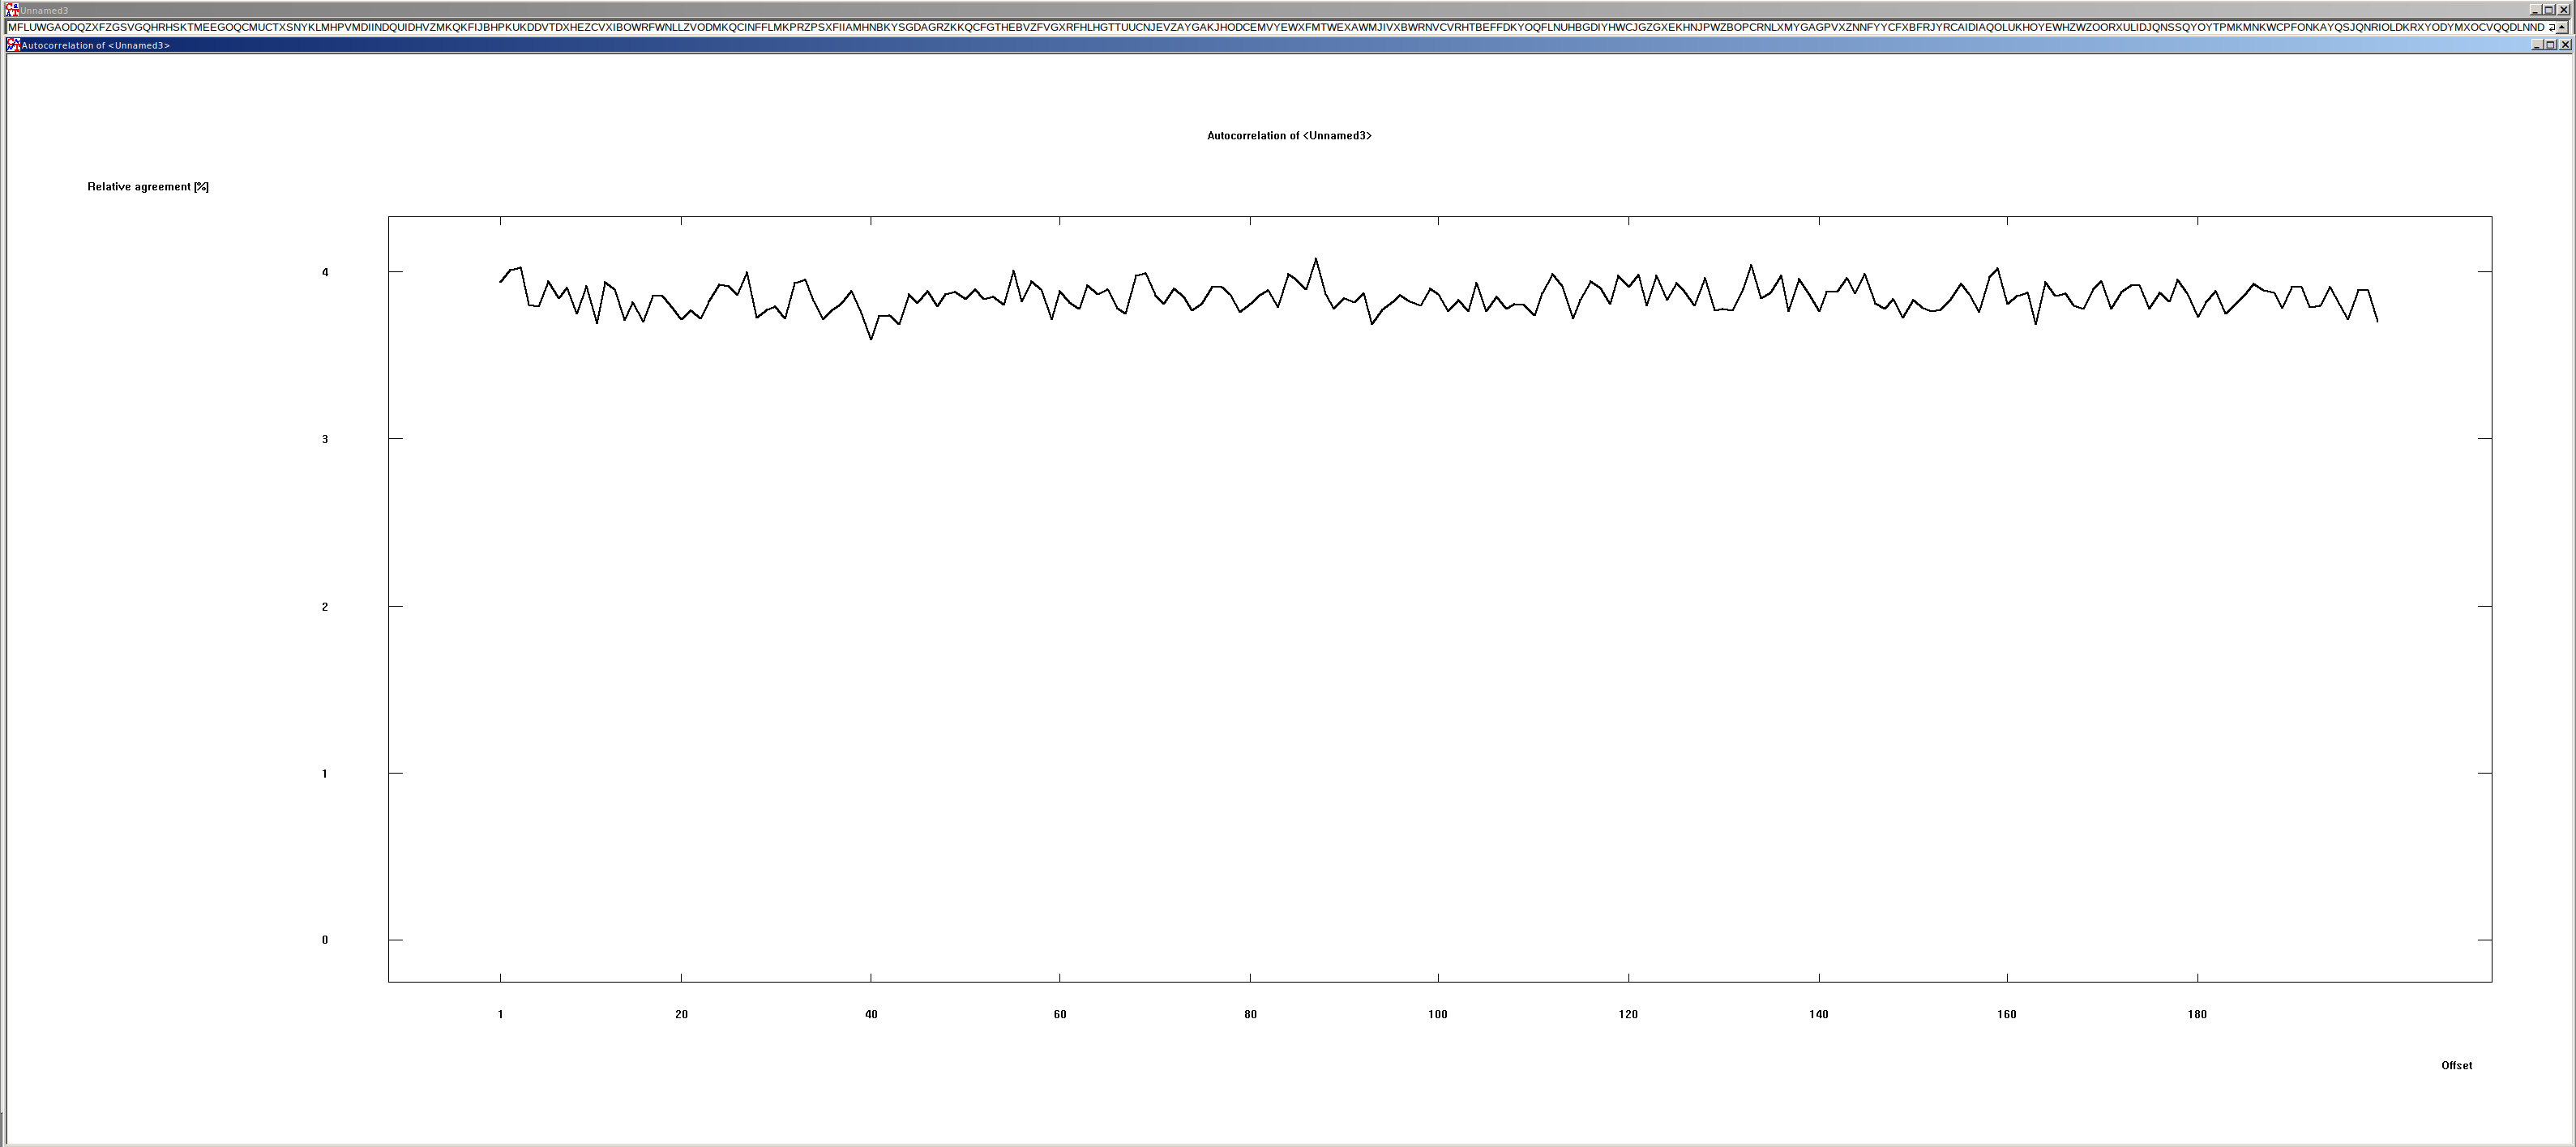Maximize the Unnamed3 text window
This screenshot has width=2576, height=1147.
pos(2549,10)
